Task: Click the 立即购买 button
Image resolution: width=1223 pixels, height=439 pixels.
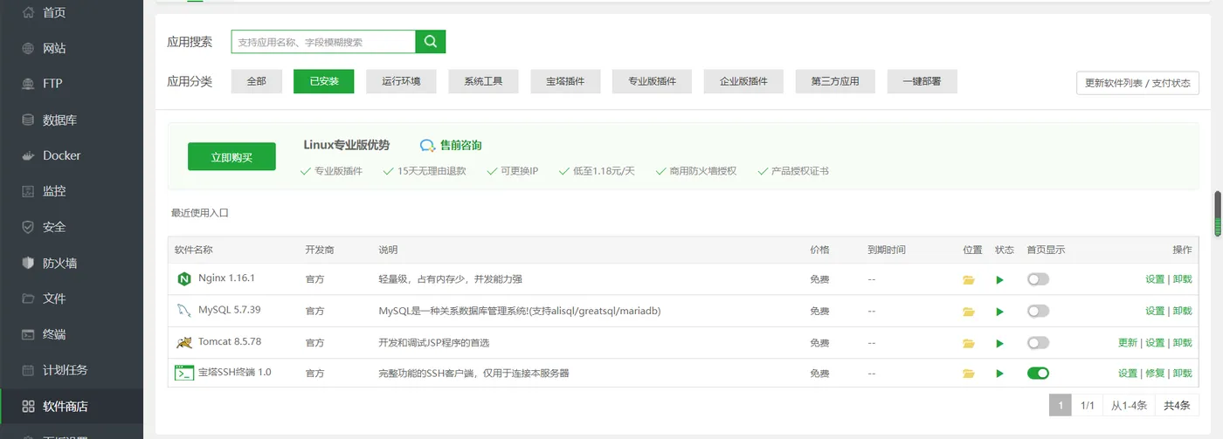Action: 231,157
